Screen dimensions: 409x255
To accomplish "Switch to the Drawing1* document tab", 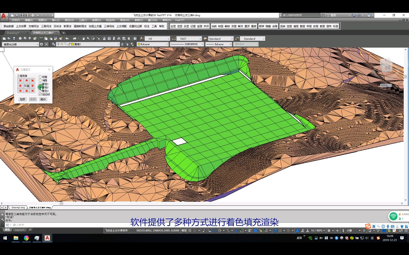I will (x=13, y=33).
